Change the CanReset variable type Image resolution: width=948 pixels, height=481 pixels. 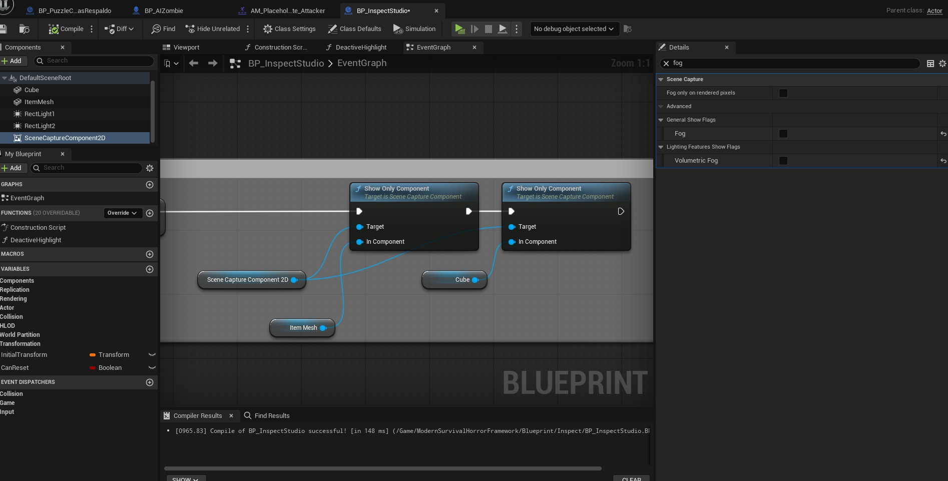106,368
